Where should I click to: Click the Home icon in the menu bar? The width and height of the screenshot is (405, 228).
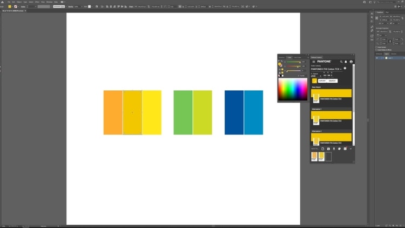(2, 2)
